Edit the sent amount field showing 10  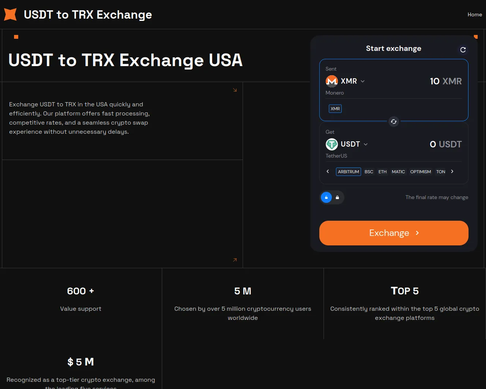[x=434, y=81]
